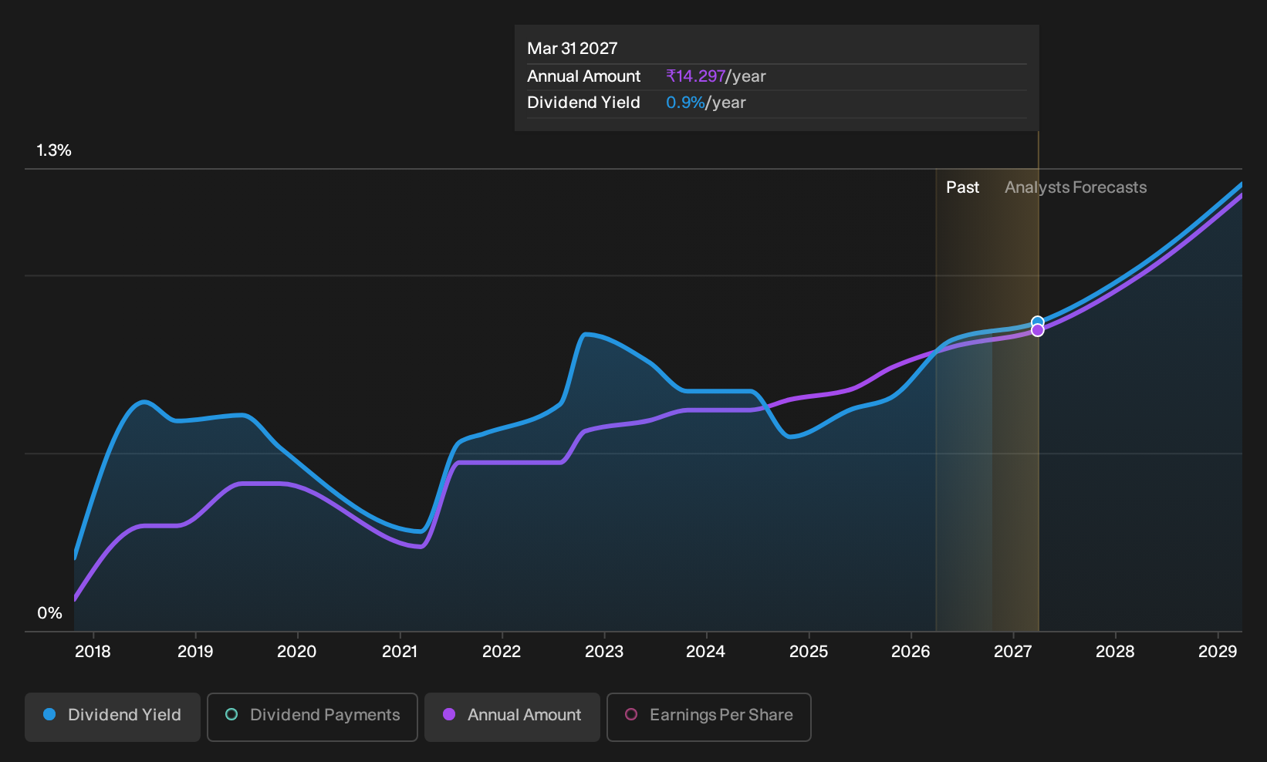Click the 1.3% y-axis label
Viewport: 1267px width, 762px height.
point(54,150)
